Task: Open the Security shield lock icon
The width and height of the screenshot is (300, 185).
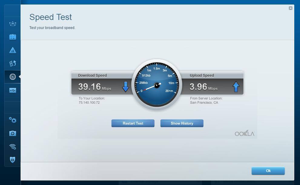Action: tap(12, 160)
